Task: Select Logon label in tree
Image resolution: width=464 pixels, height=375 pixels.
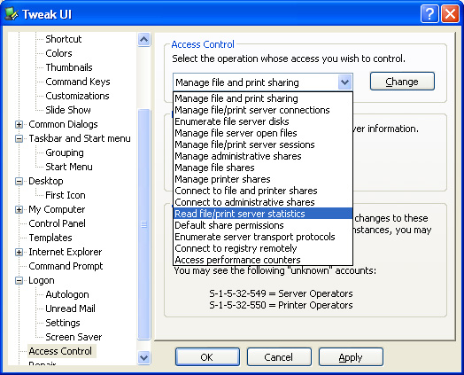Action: pyautogui.click(x=42, y=280)
